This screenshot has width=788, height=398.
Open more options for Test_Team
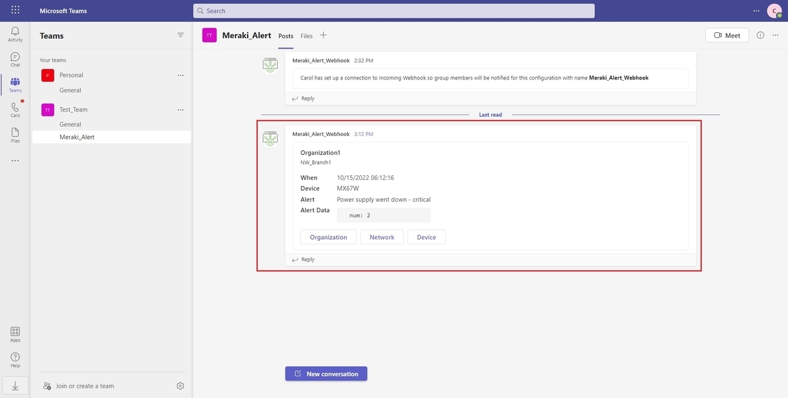click(x=181, y=110)
